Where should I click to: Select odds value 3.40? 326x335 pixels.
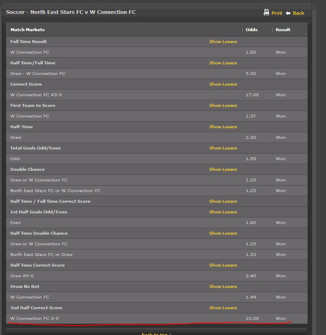click(x=251, y=276)
